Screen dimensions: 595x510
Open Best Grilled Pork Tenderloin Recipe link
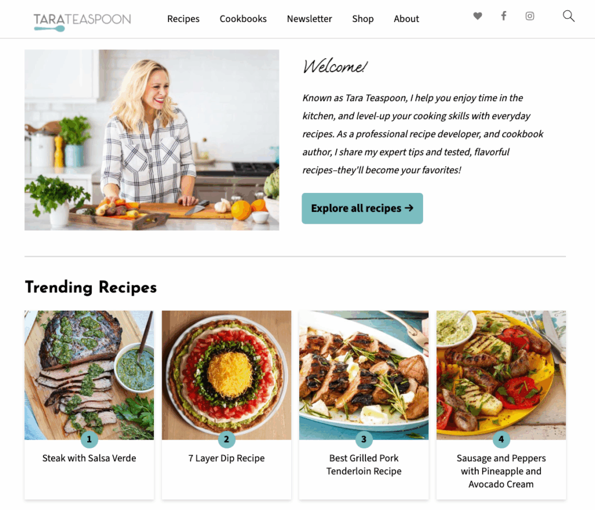364,465
